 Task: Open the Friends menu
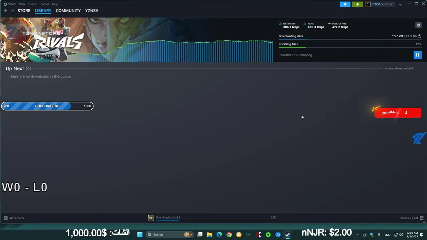pos(33,4)
